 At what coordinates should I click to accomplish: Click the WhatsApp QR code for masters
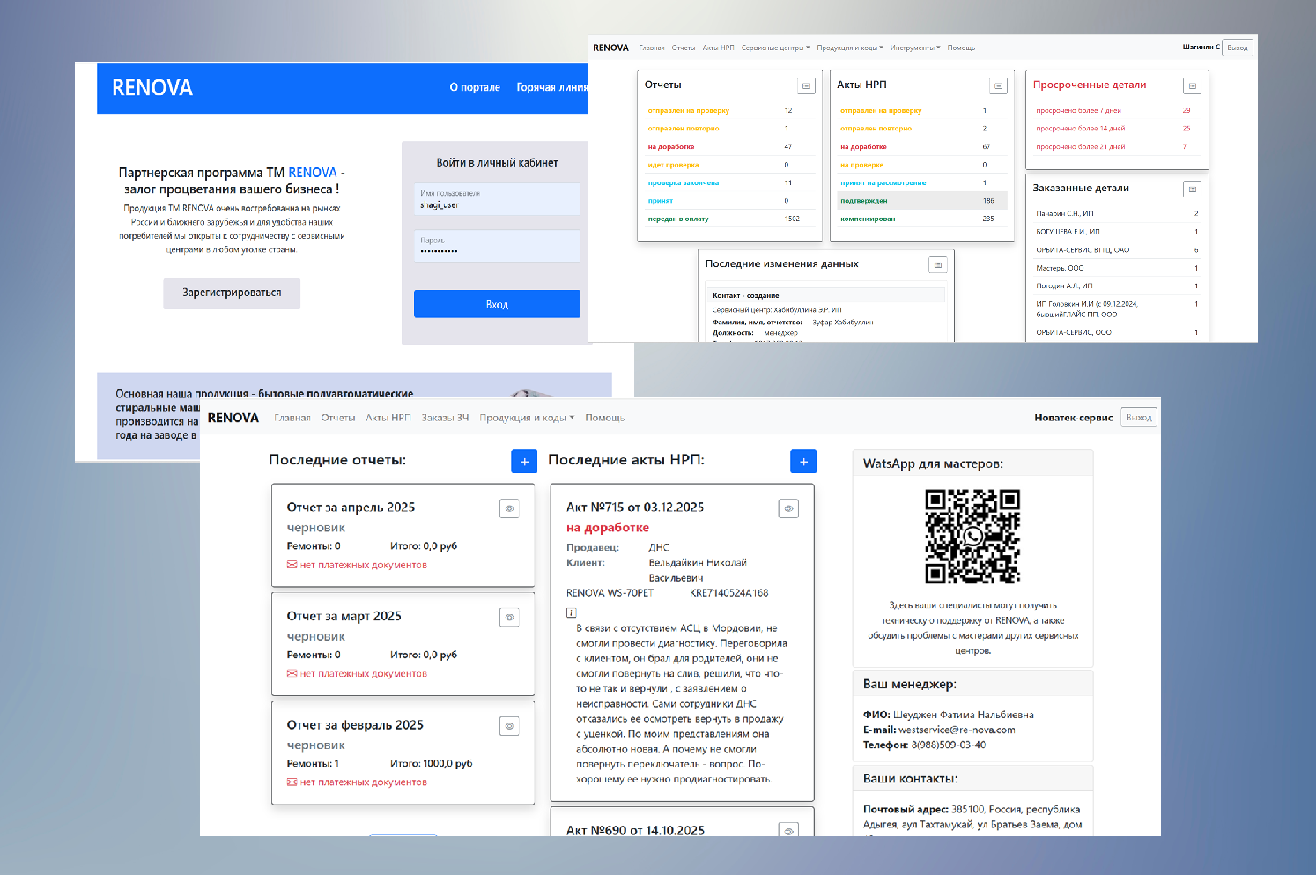coord(972,537)
